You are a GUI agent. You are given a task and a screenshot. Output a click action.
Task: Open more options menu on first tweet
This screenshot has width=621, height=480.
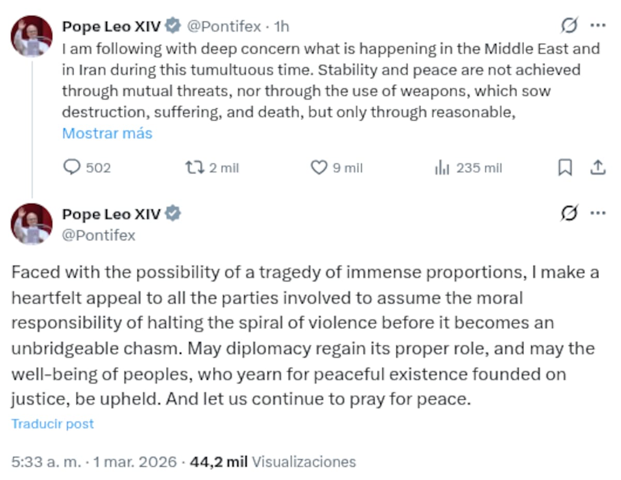(x=598, y=25)
